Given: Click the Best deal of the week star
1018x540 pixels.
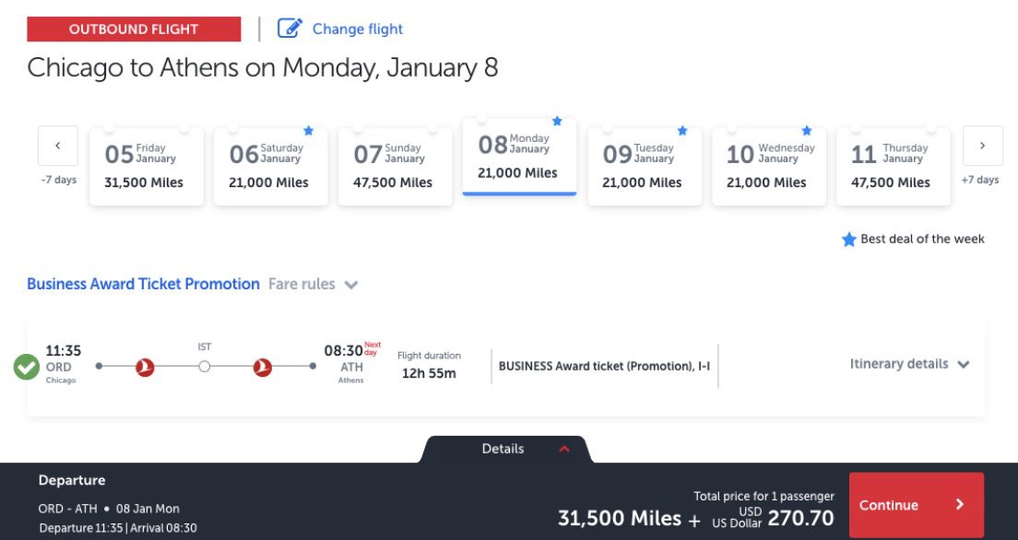Looking at the screenshot, I should (x=849, y=240).
